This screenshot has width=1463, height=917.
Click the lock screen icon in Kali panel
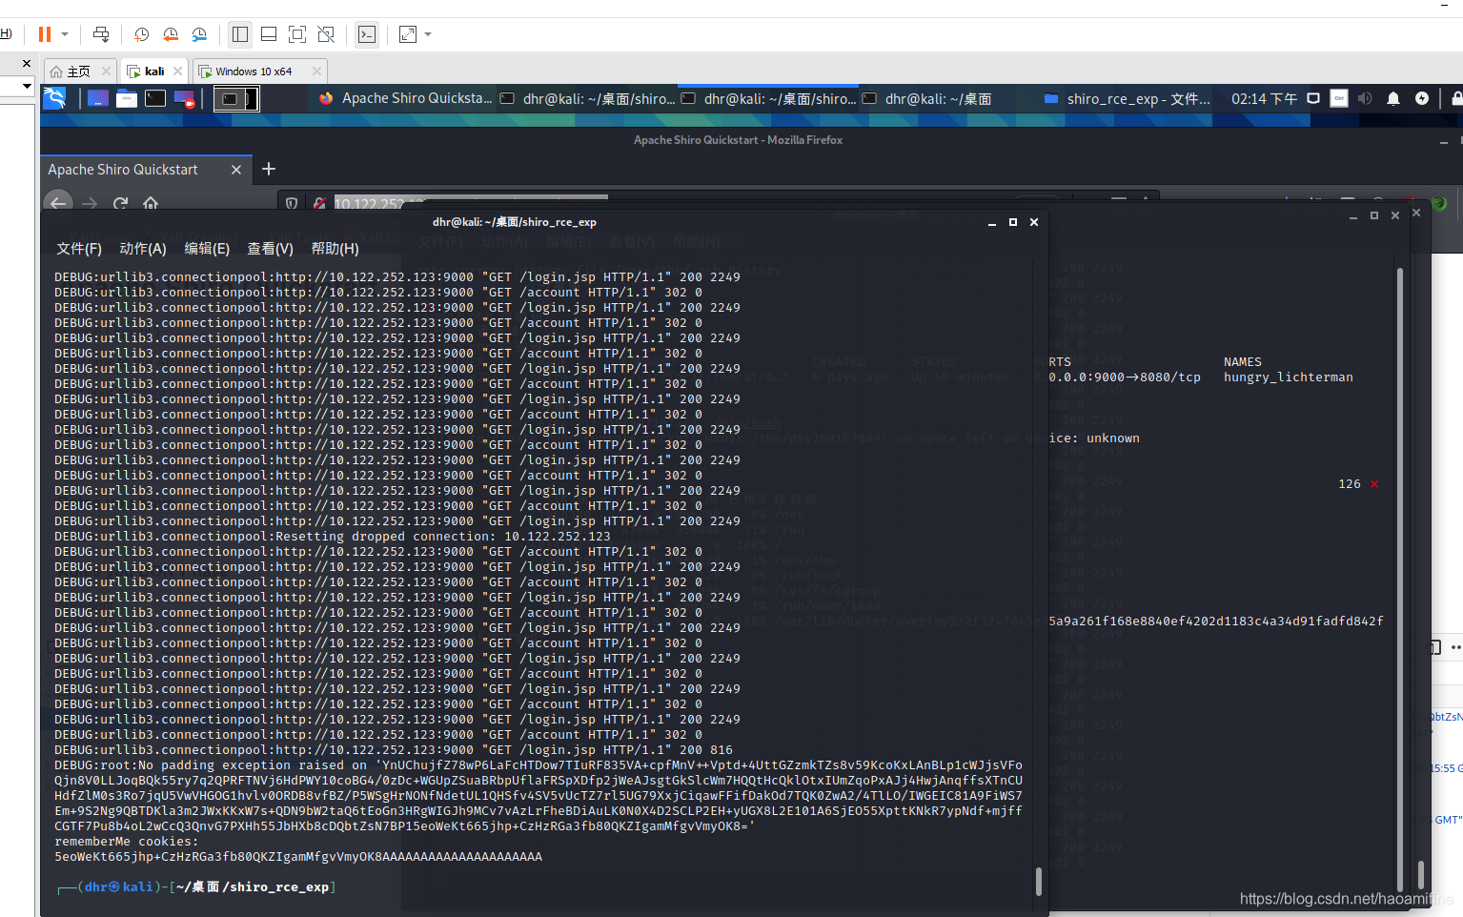(x=1456, y=98)
